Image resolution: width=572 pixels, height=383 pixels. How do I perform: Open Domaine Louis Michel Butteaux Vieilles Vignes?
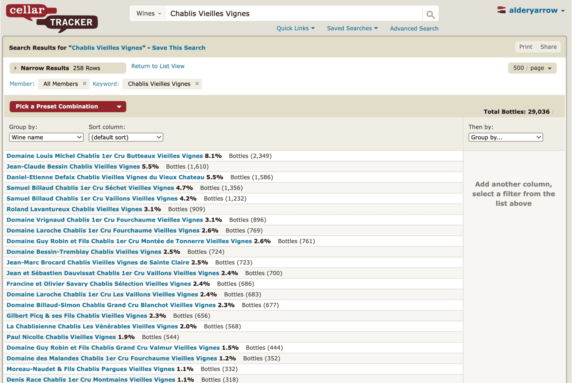[105, 156]
